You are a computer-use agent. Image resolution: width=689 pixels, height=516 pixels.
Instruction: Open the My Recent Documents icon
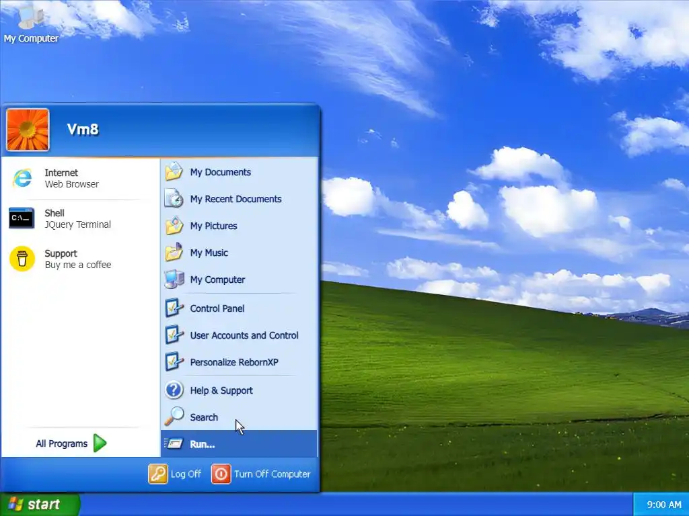click(174, 198)
